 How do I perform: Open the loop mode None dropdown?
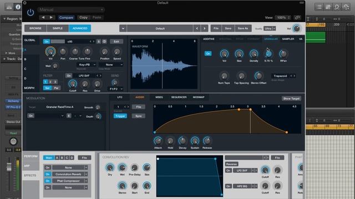tap(111, 65)
